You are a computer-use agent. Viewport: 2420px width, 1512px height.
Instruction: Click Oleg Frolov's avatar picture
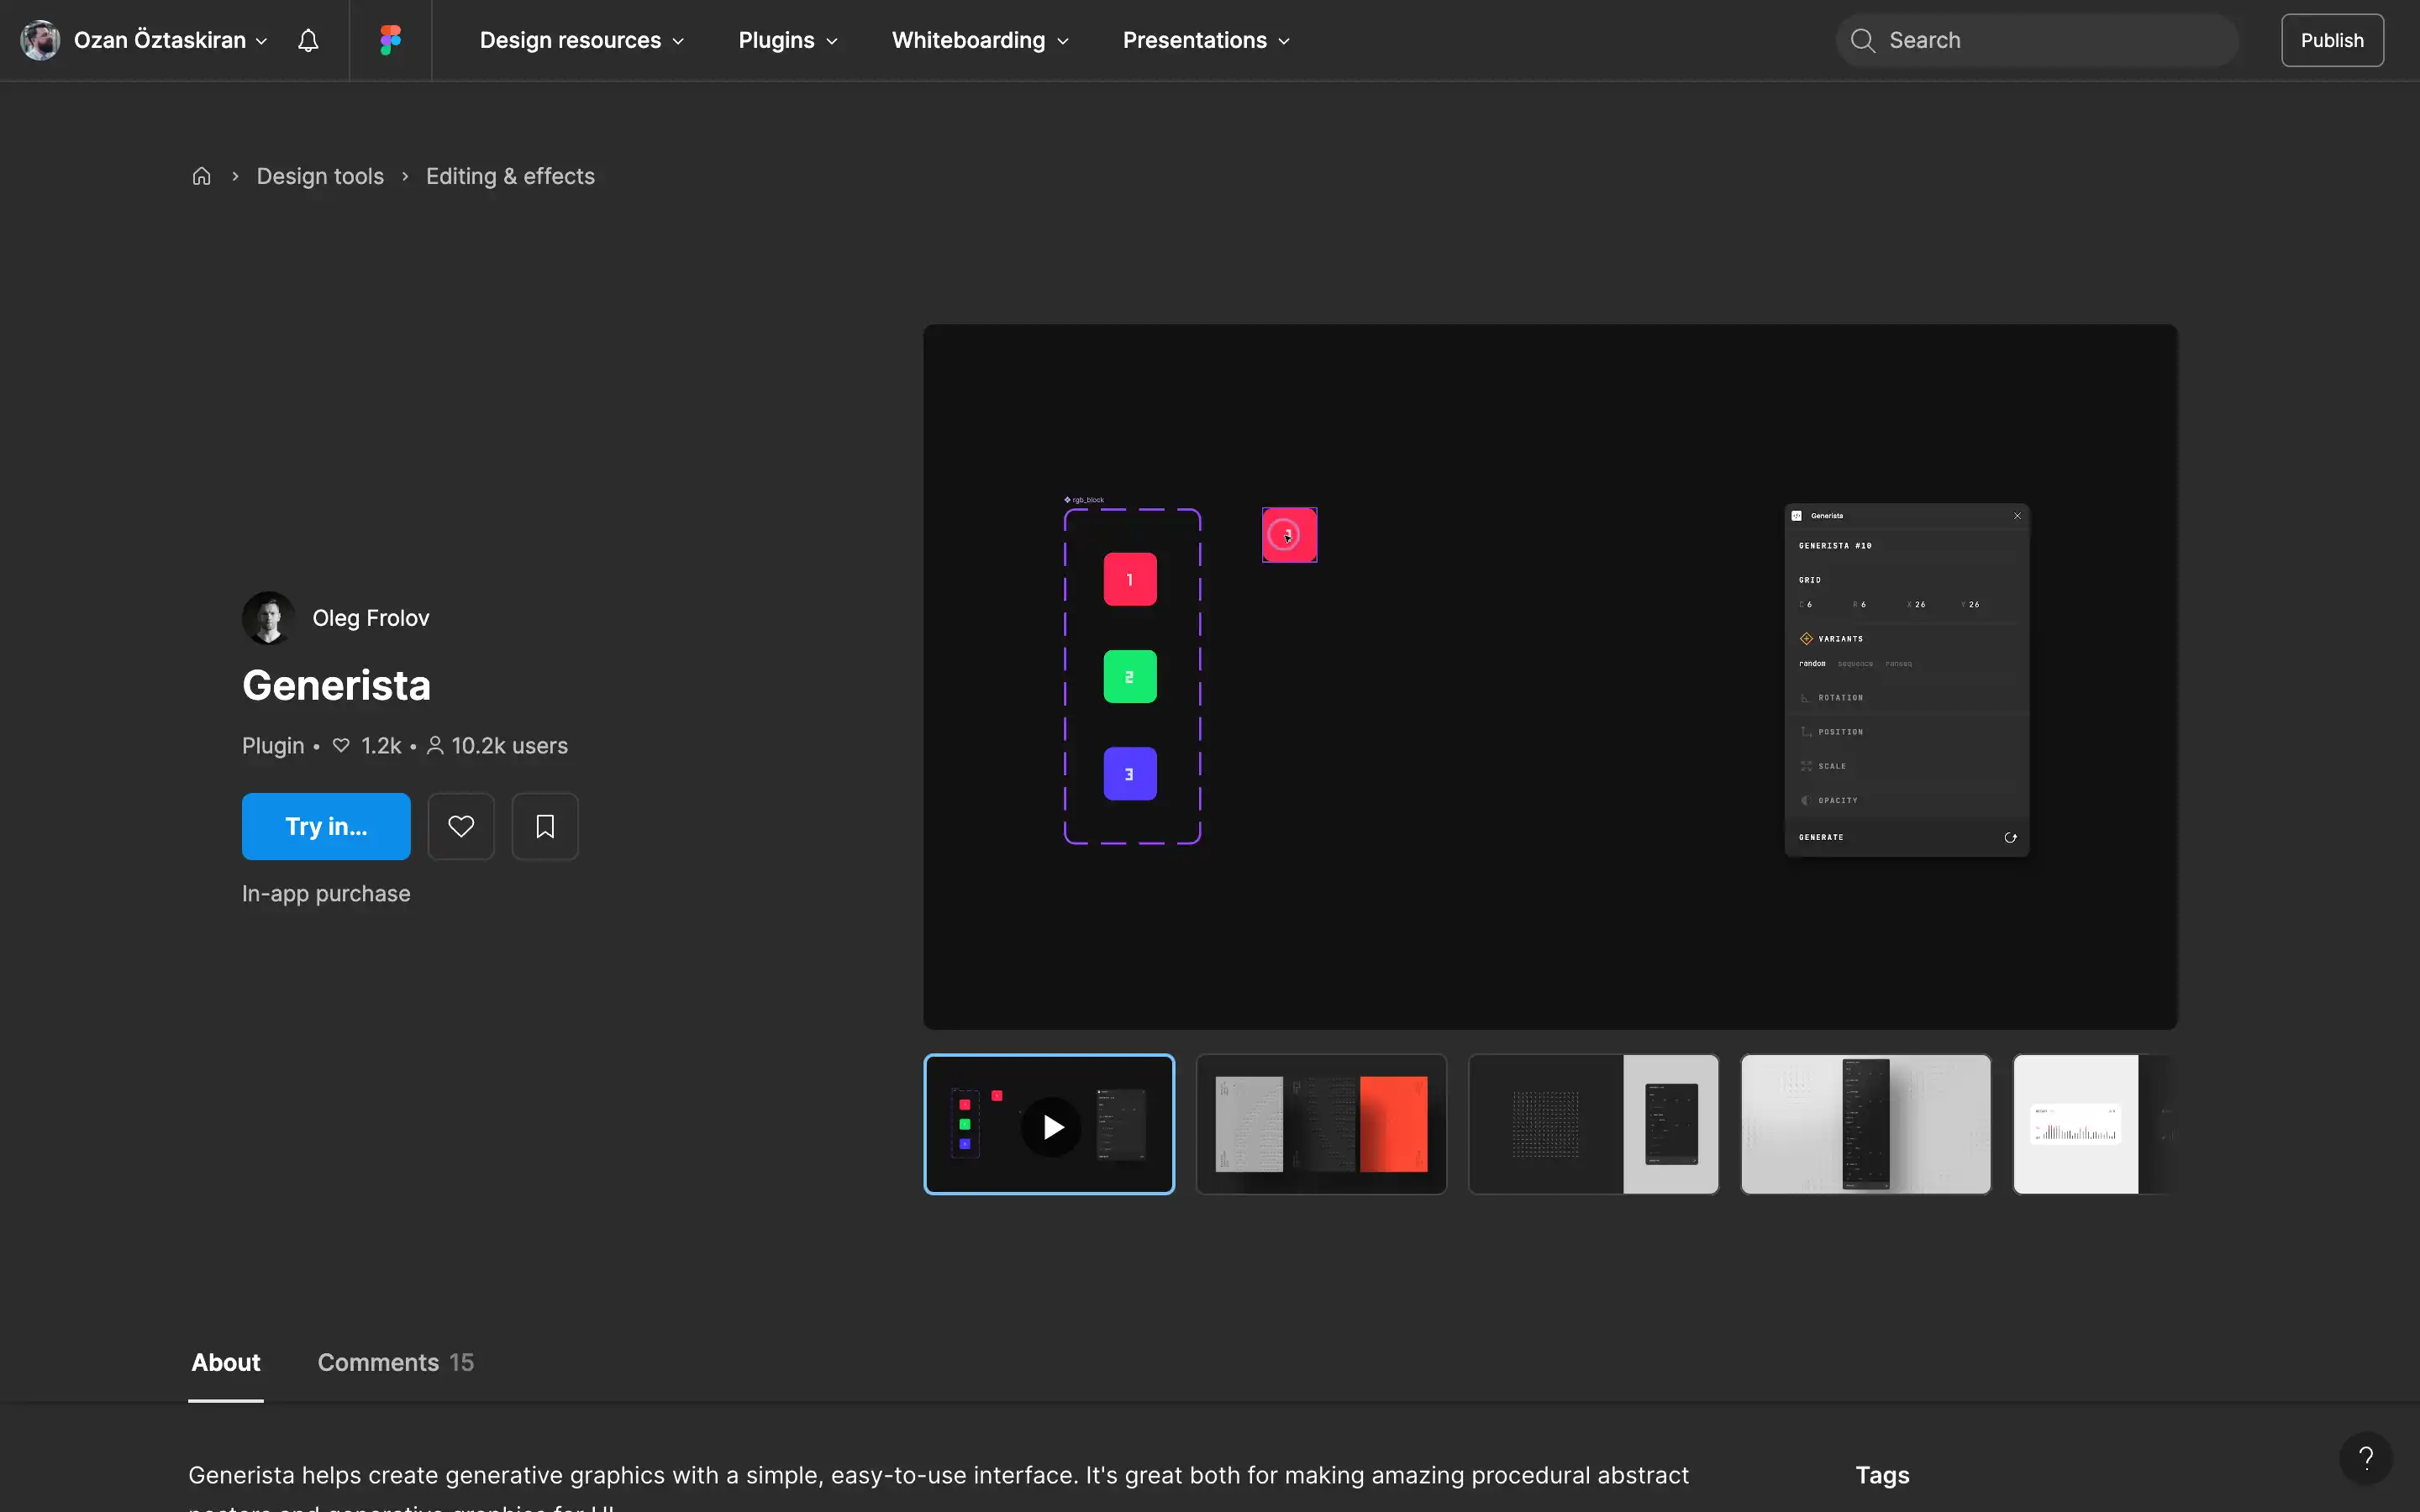[268, 618]
